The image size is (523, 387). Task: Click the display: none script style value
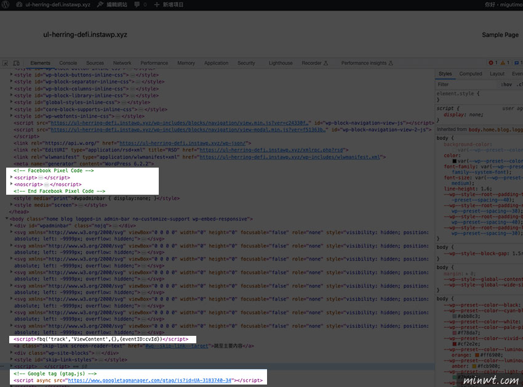tap(475, 115)
